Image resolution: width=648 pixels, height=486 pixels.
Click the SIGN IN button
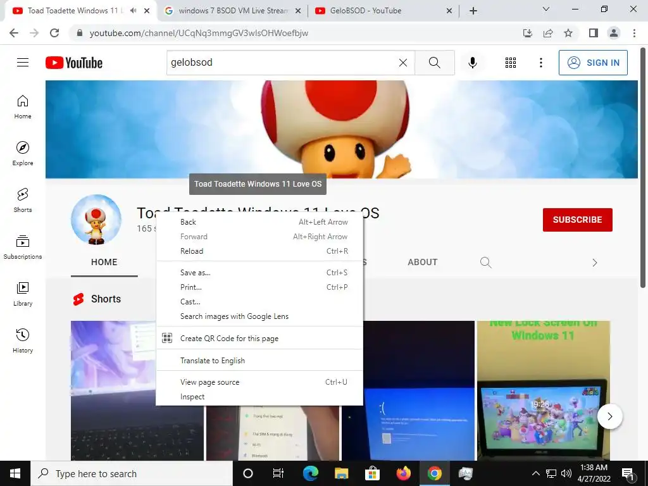593,63
